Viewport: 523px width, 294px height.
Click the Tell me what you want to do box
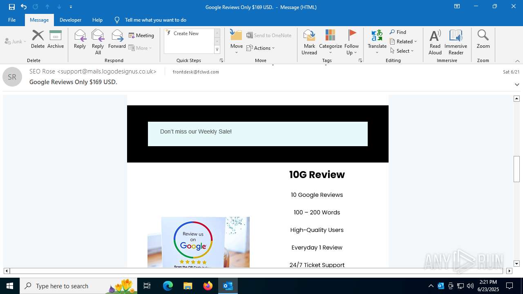pos(156,20)
